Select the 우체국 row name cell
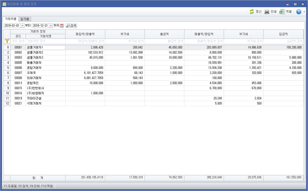The width and height of the screenshot is (308, 191). 45,72
